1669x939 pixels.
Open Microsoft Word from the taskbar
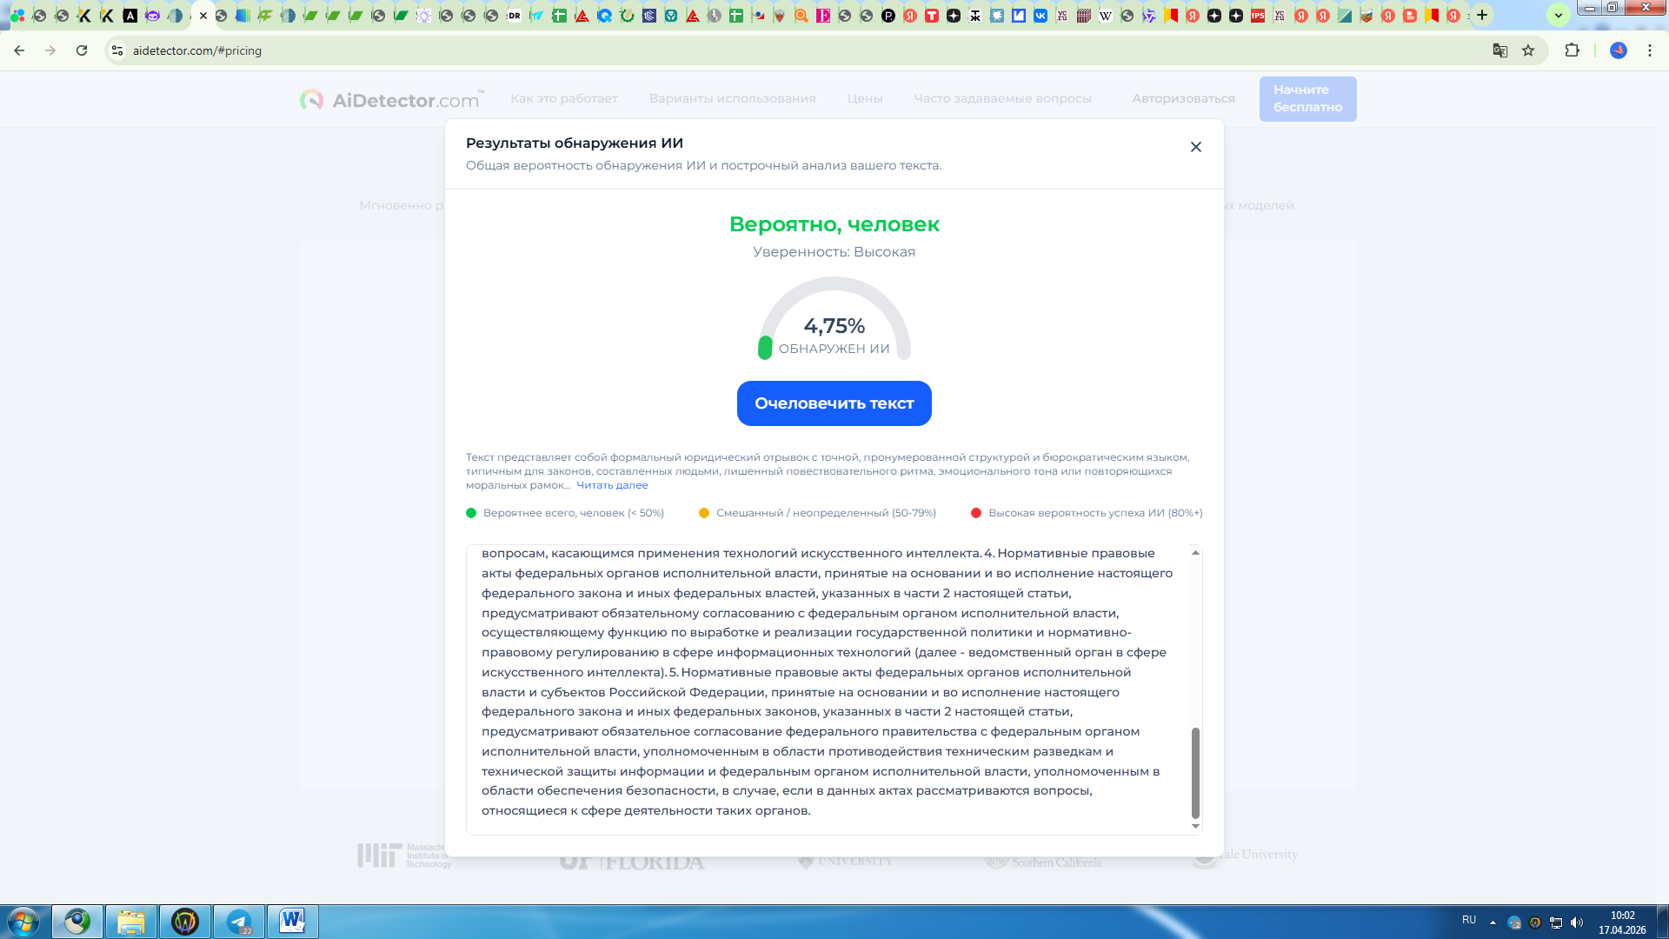[x=293, y=922]
